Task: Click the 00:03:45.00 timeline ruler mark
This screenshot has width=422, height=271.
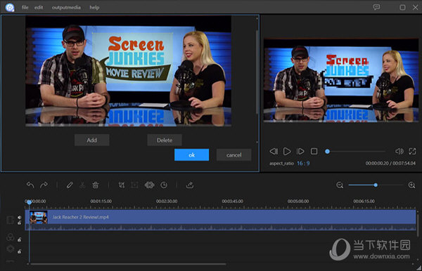Action: 233,201
